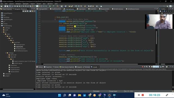
Task: Click the editor vertical scrollbar
Action: 156,38
